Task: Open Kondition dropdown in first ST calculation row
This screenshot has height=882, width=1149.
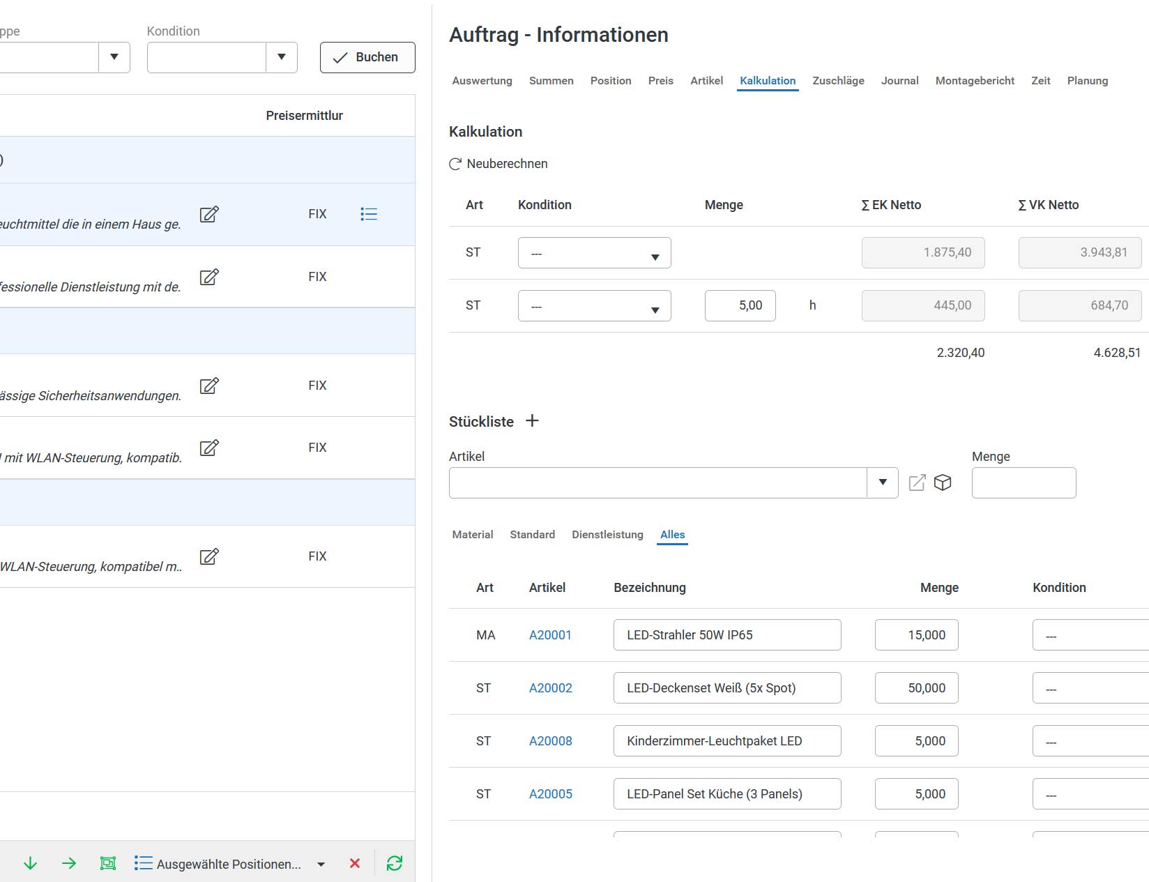Action: pyautogui.click(x=595, y=253)
